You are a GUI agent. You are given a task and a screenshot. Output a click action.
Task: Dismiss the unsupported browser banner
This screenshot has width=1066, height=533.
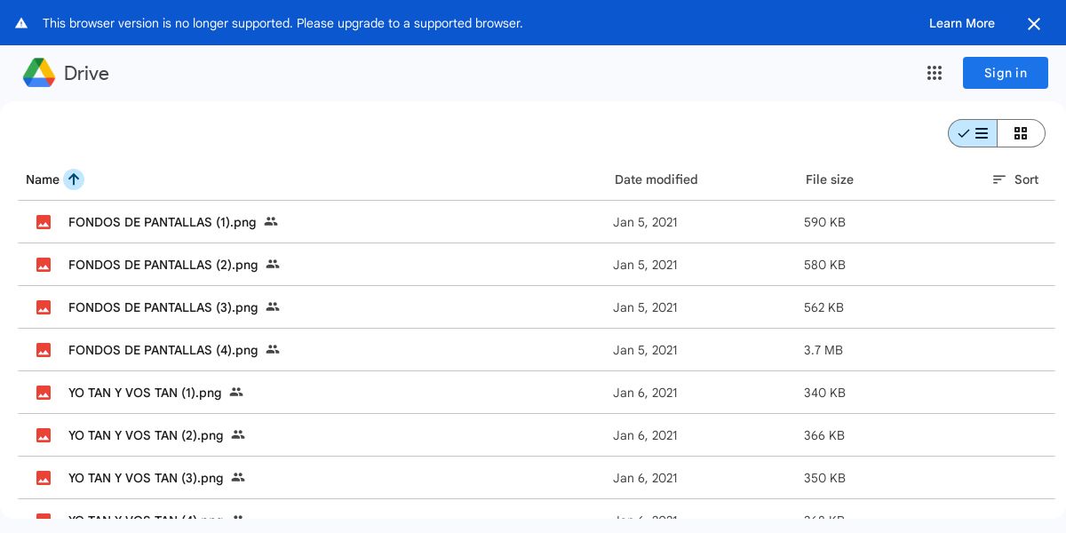pos(1034,24)
